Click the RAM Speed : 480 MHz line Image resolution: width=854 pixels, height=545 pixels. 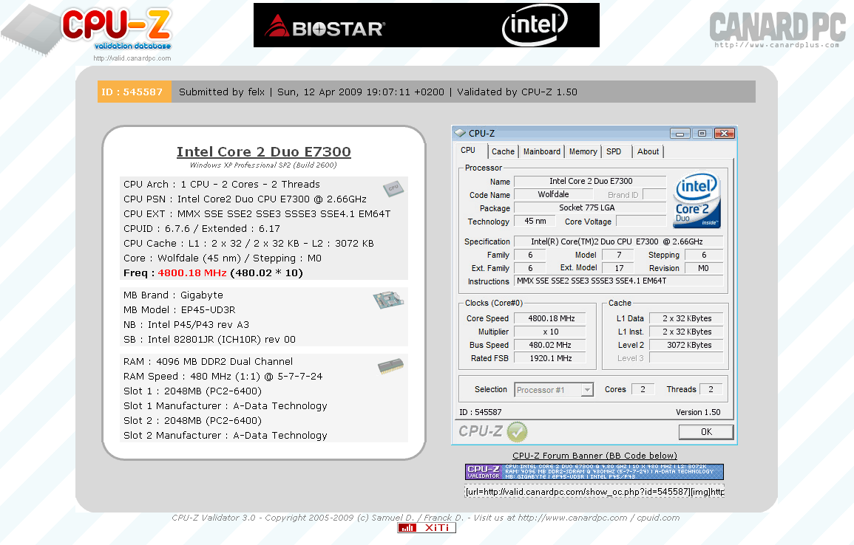point(223,377)
